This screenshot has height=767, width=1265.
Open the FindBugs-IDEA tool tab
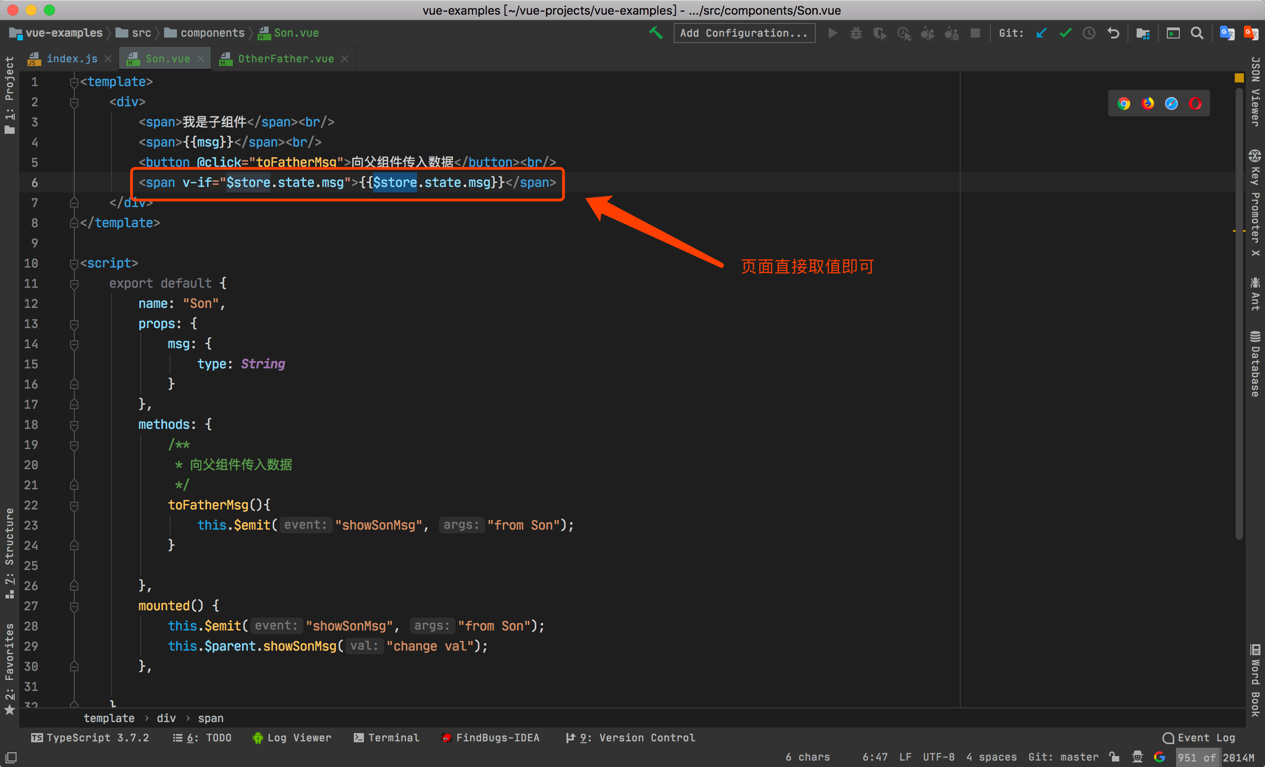coord(490,738)
